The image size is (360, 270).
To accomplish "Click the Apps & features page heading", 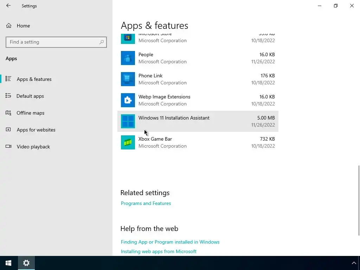I will [x=154, y=25].
